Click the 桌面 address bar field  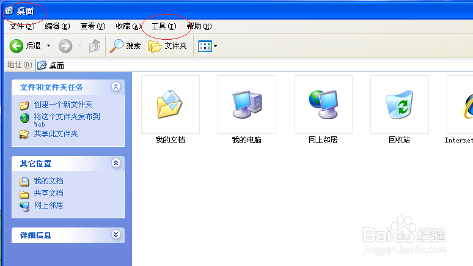(254, 65)
